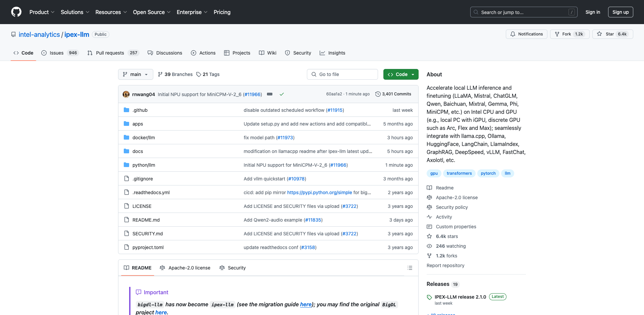Screen dimensions: 644x315
Task: Click the pytorch topic tag
Action: tap(488, 173)
